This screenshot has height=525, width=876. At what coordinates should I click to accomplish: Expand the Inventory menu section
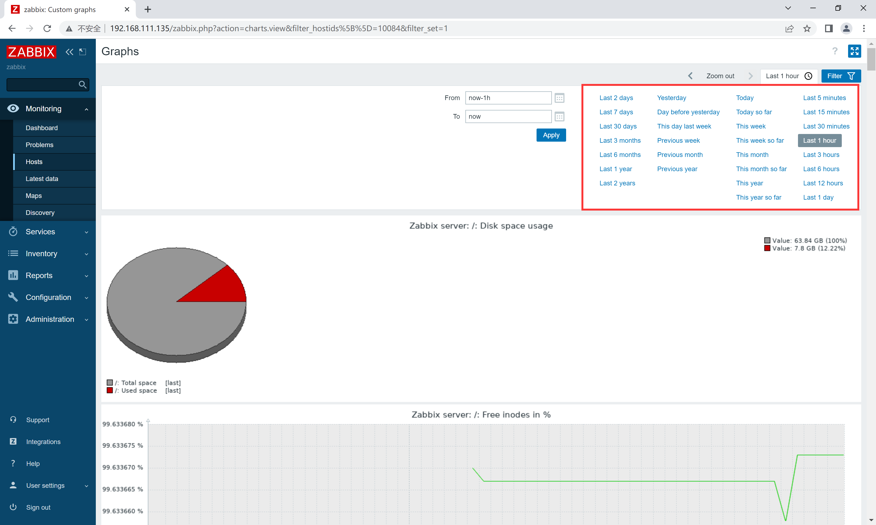(48, 254)
